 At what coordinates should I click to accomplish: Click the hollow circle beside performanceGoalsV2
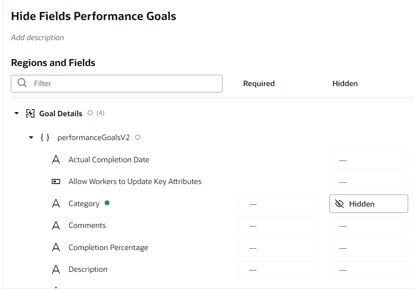coord(137,137)
